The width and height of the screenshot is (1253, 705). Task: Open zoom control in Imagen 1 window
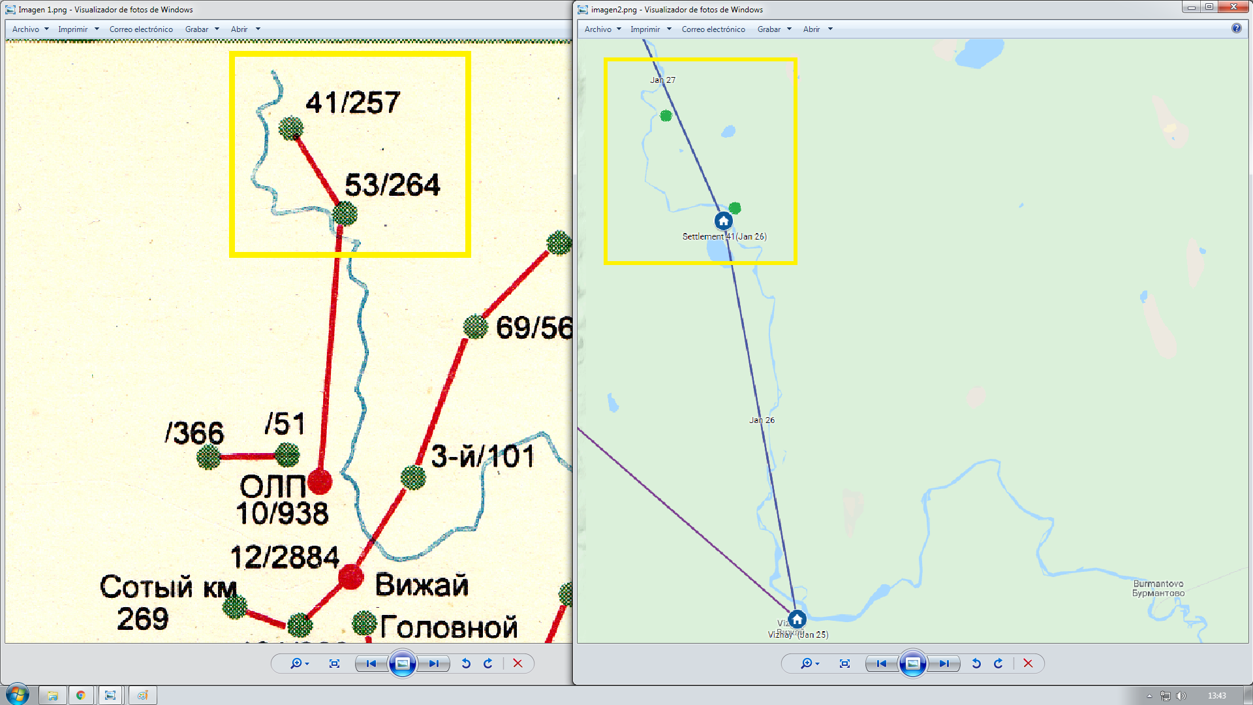[x=300, y=663]
